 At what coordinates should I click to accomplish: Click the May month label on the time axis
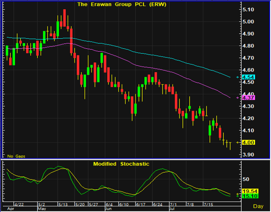[x=42, y=209]
